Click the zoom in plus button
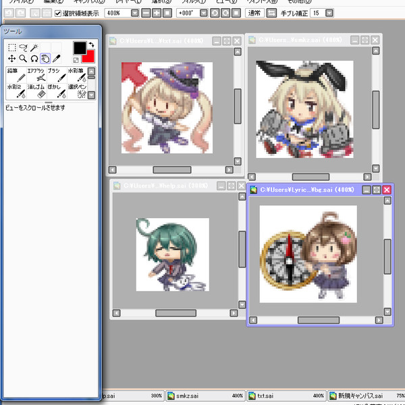This screenshot has height=405, width=405. coord(157,13)
